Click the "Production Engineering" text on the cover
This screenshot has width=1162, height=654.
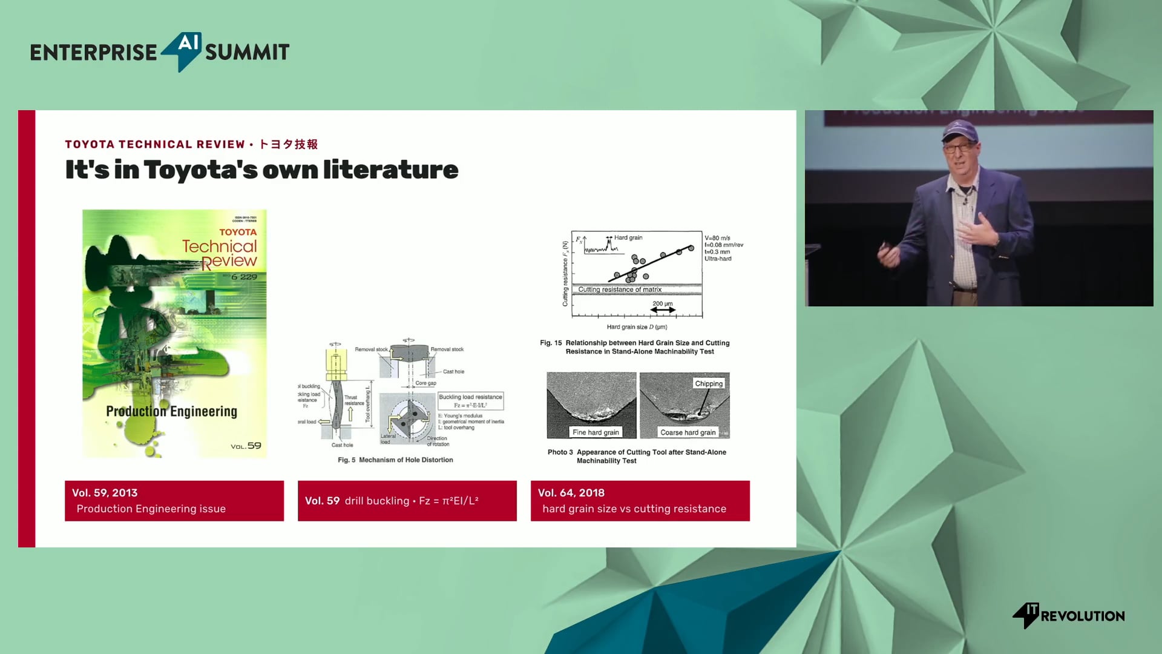coord(172,412)
